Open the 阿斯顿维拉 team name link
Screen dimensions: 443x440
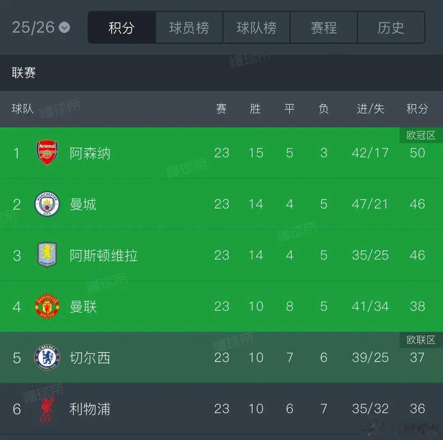(103, 255)
